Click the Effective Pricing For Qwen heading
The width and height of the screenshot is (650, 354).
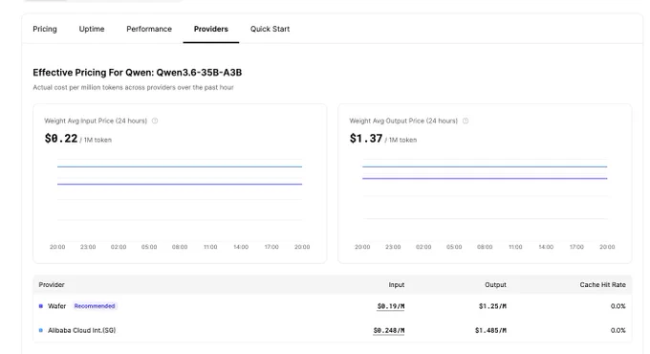point(138,73)
